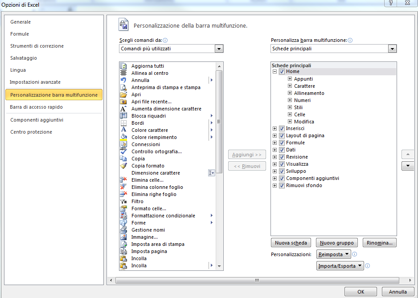Viewport: 418px width, 298px height.
Task: Select the Elimina righe foglio icon
Action: [123, 194]
